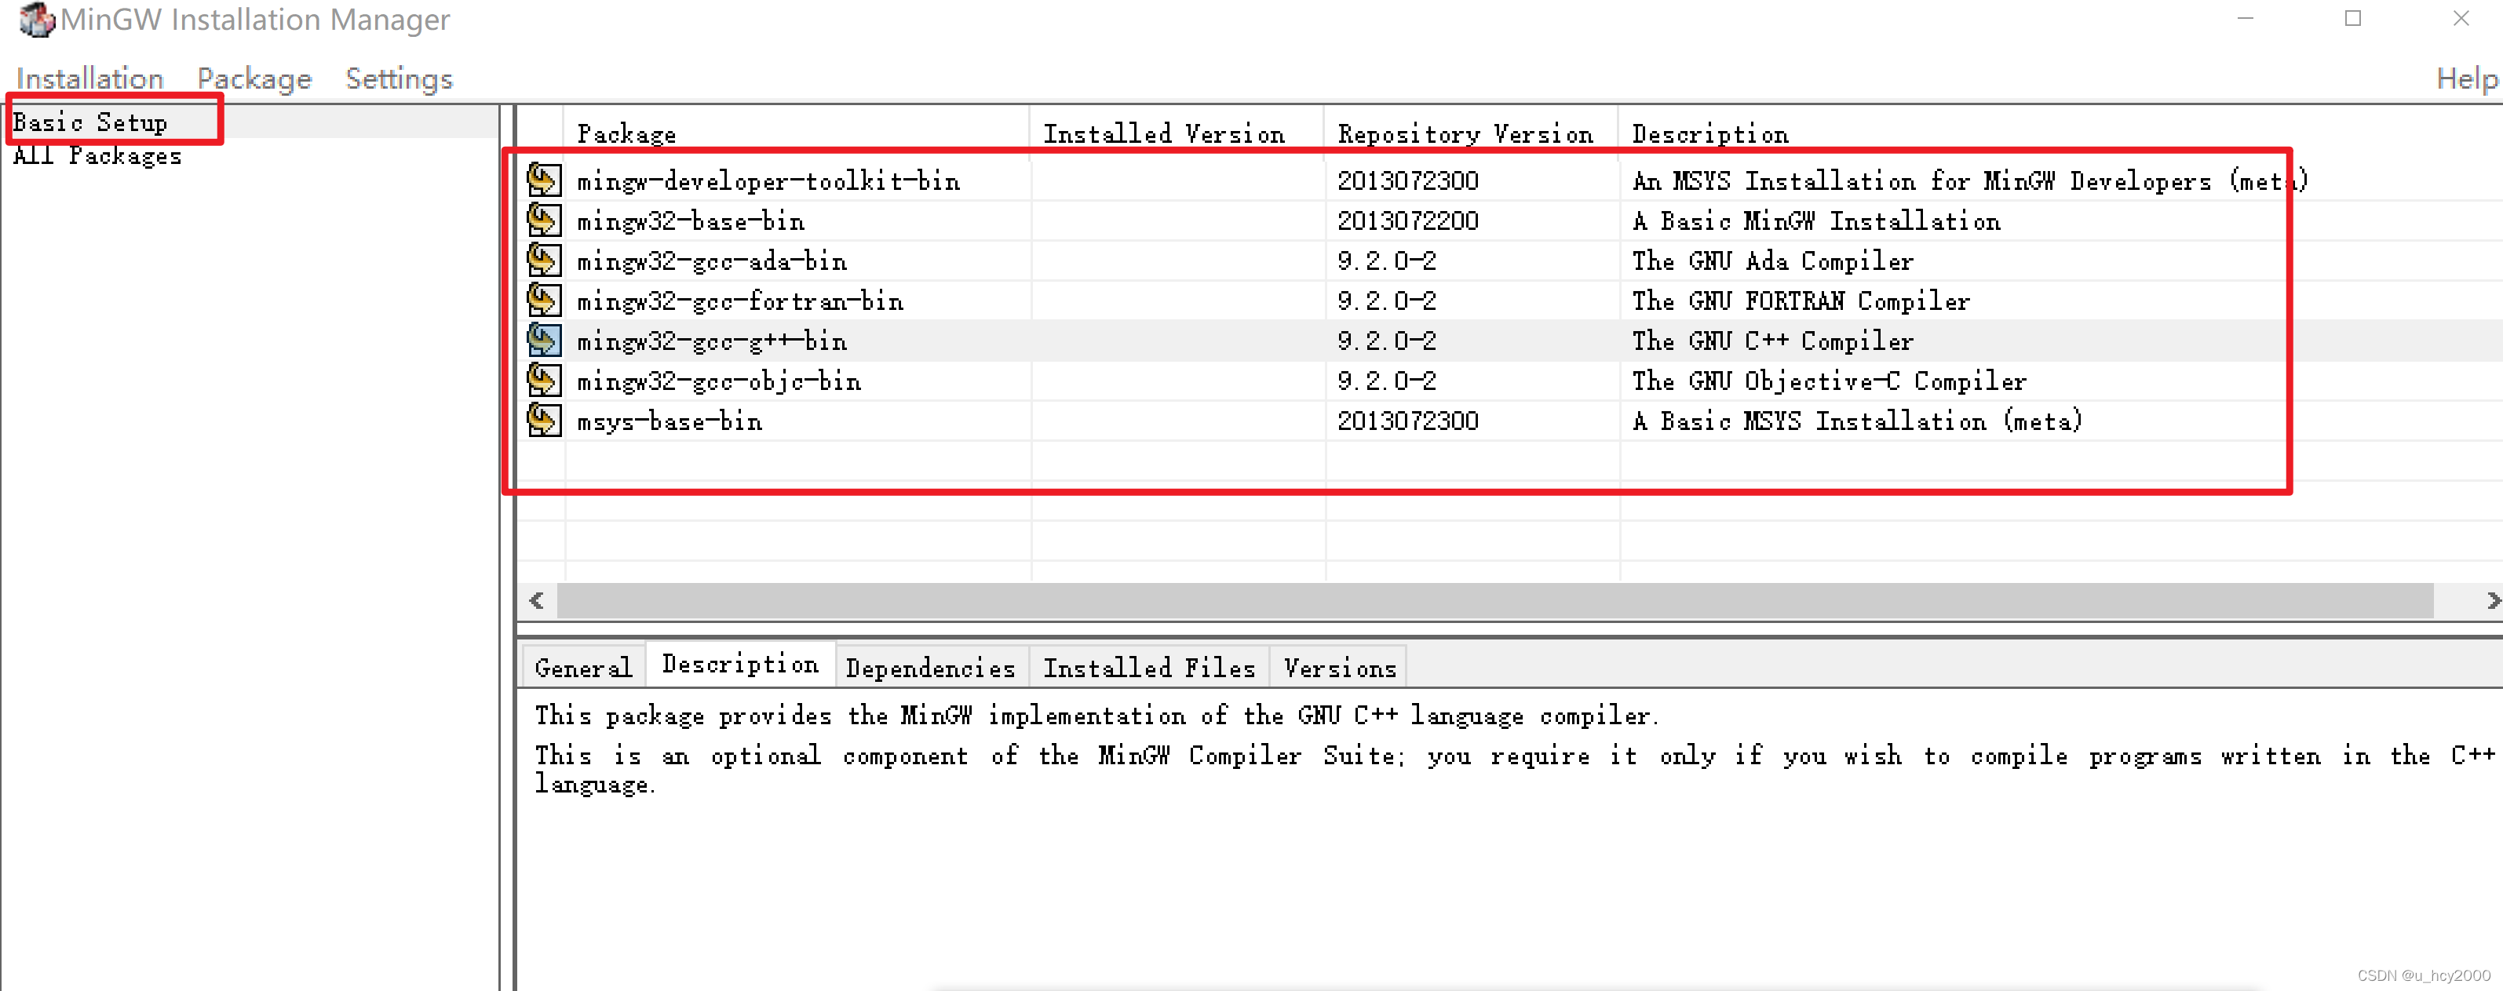Select the mingw32-gcc-ada-bin package name
Image resolution: width=2503 pixels, height=991 pixels.
point(711,261)
